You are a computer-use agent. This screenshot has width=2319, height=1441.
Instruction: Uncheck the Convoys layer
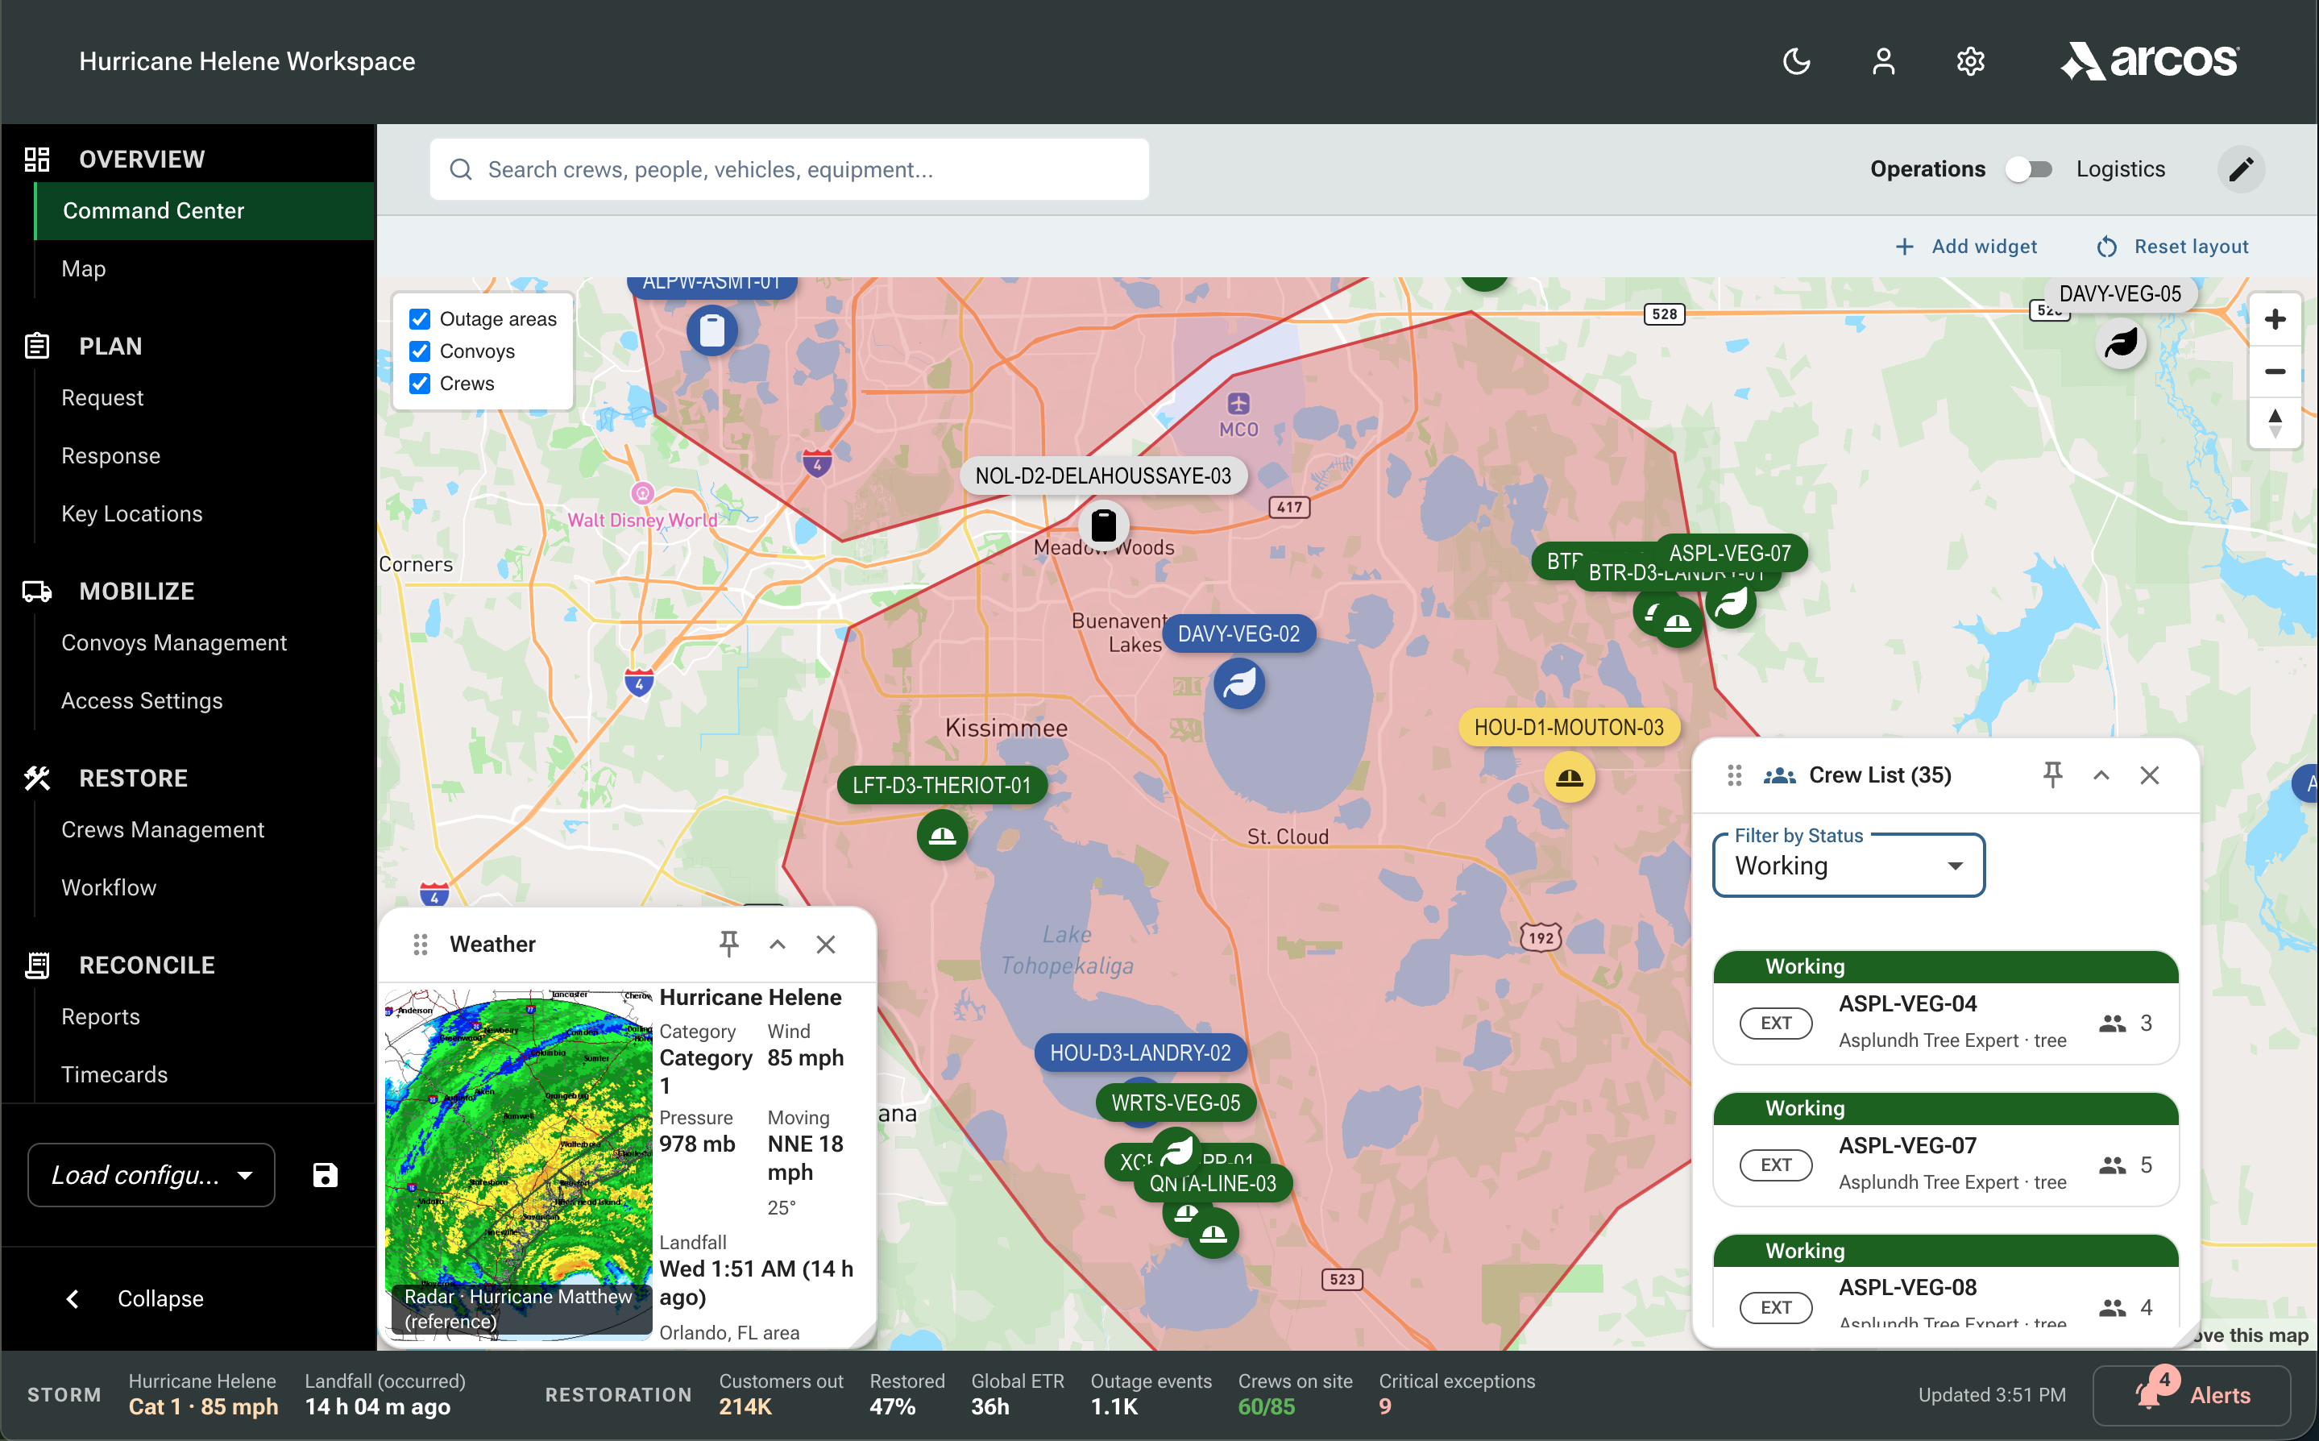click(420, 351)
